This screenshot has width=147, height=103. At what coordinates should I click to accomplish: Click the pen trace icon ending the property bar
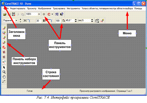[102, 20]
